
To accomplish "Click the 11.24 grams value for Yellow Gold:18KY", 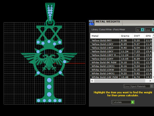I will tap(124, 52).
